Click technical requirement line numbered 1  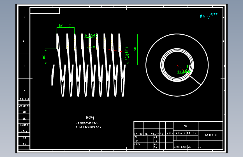87,123
